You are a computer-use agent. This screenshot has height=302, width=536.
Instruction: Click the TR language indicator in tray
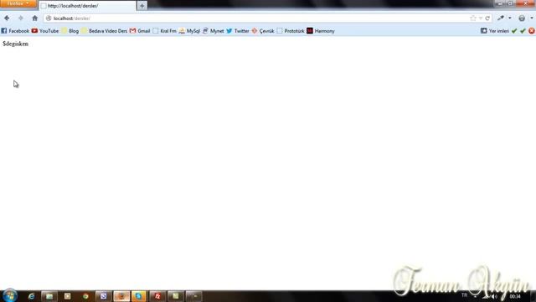(x=464, y=295)
